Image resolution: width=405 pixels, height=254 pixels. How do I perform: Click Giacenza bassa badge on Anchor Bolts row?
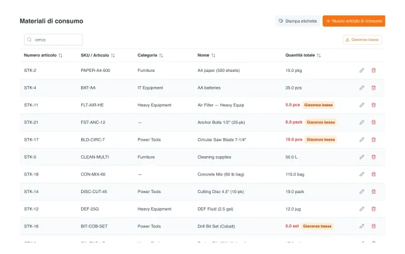tap(321, 122)
